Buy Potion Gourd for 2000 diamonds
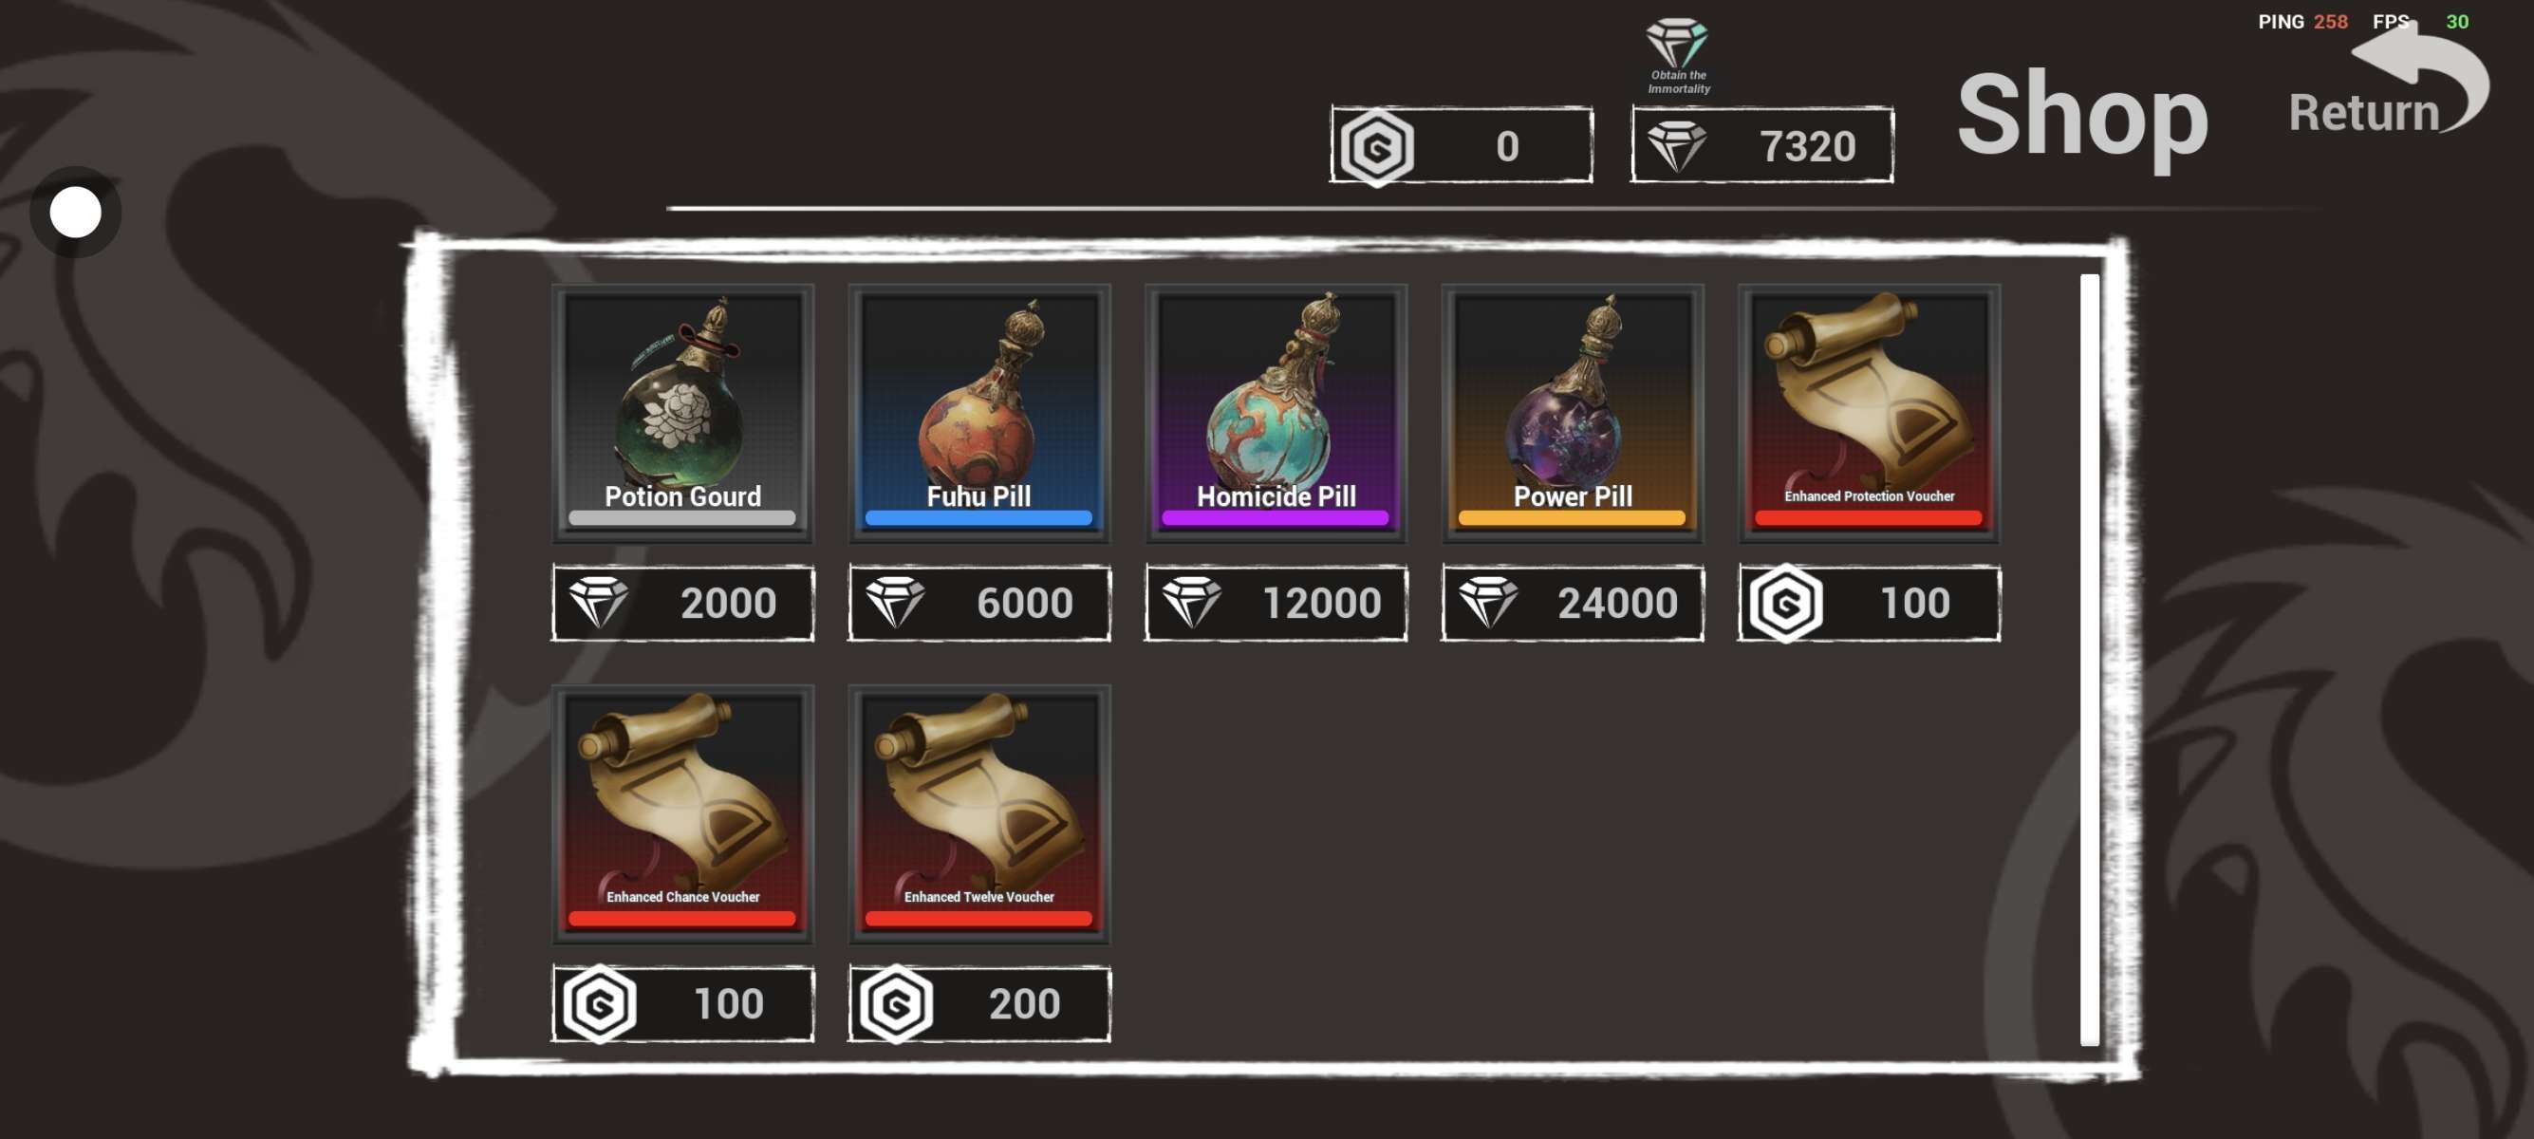Image resolution: width=2534 pixels, height=1139 pixels. 682,603
